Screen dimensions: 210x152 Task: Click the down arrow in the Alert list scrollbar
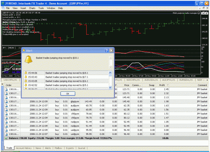click(x=110, y=87)
